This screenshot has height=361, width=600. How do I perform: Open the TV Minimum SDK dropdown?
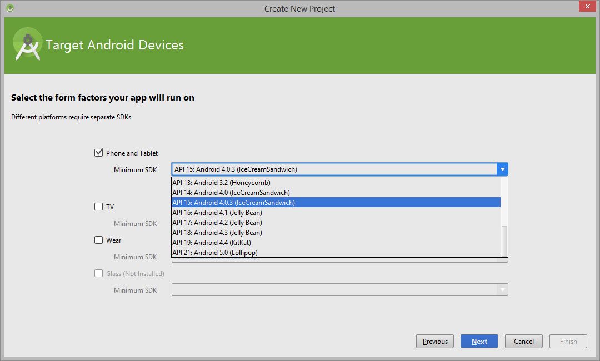click(340, 223)
